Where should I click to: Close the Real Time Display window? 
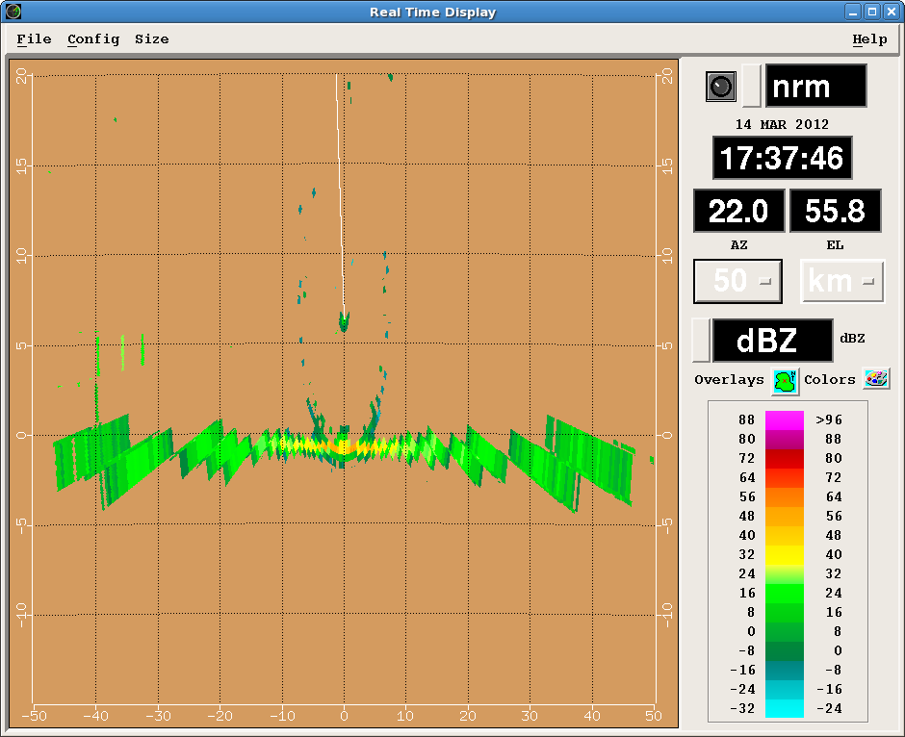tap(892, 12)
